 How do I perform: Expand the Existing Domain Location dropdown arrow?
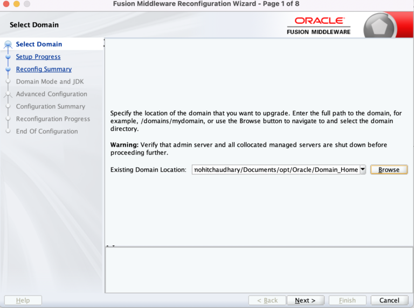pos(363,169)
